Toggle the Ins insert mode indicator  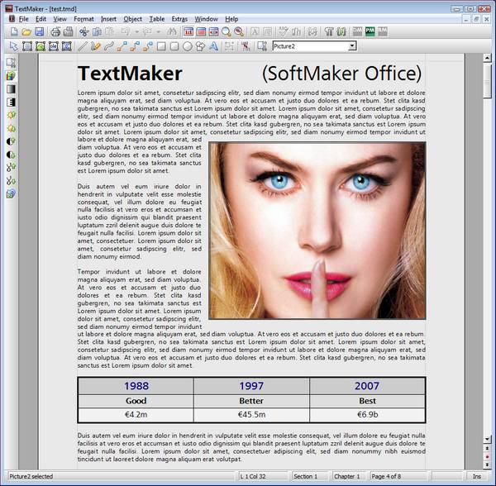pyautogui.click(x=476, y=477)
